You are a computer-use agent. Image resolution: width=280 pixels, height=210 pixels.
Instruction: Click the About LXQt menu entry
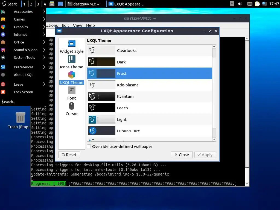tap(23, 75)
